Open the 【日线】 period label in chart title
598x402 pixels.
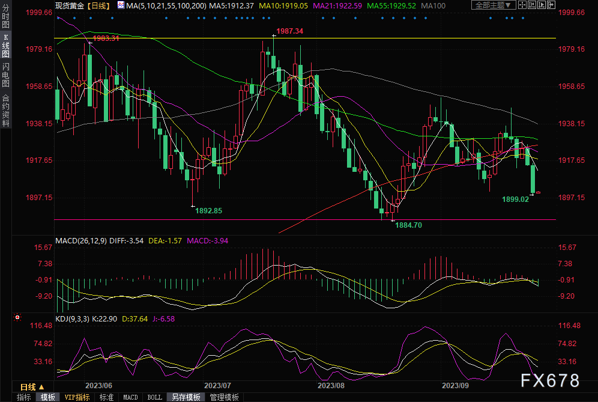point(98,5)
